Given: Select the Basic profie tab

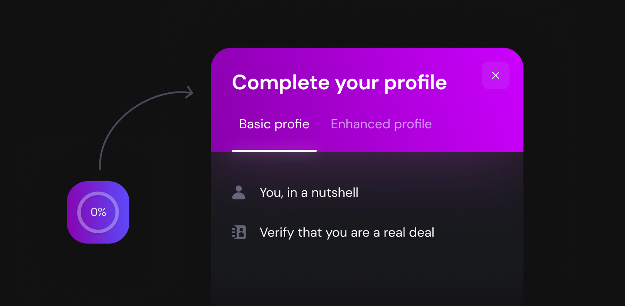Looking at the screenshot, I should (x=274, y=124).
